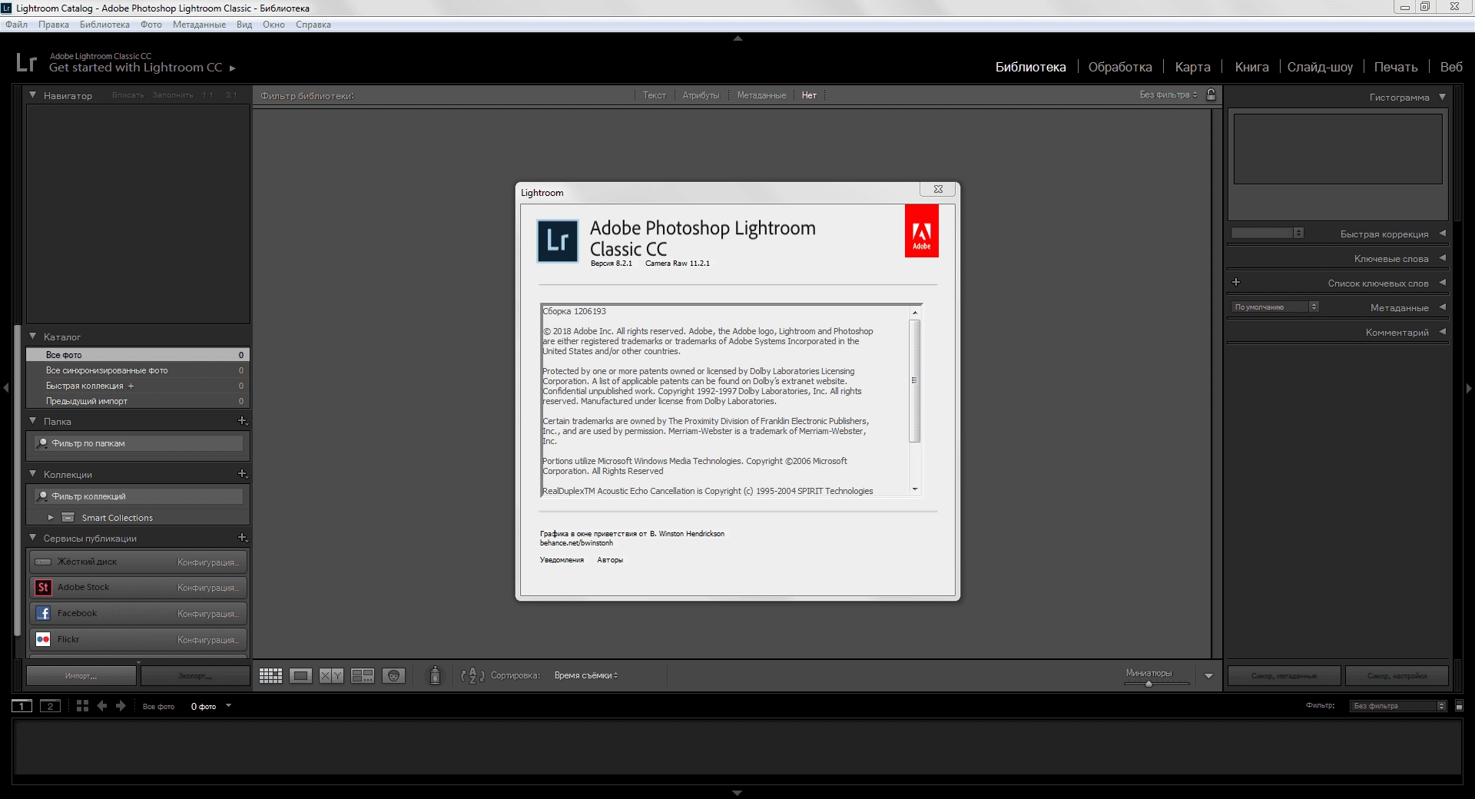Open filmstrip Без фильтра dropdown
The image size is (1475, 799).
[1398, 706]
